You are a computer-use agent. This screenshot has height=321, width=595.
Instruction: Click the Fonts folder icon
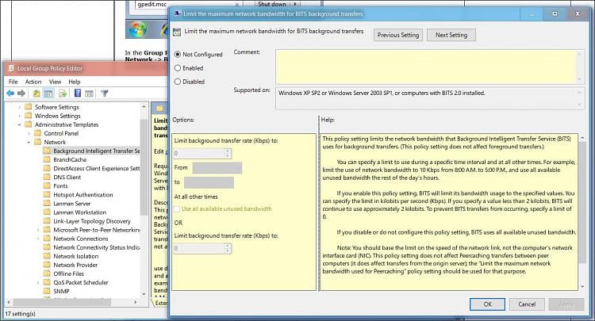(47, 185)
